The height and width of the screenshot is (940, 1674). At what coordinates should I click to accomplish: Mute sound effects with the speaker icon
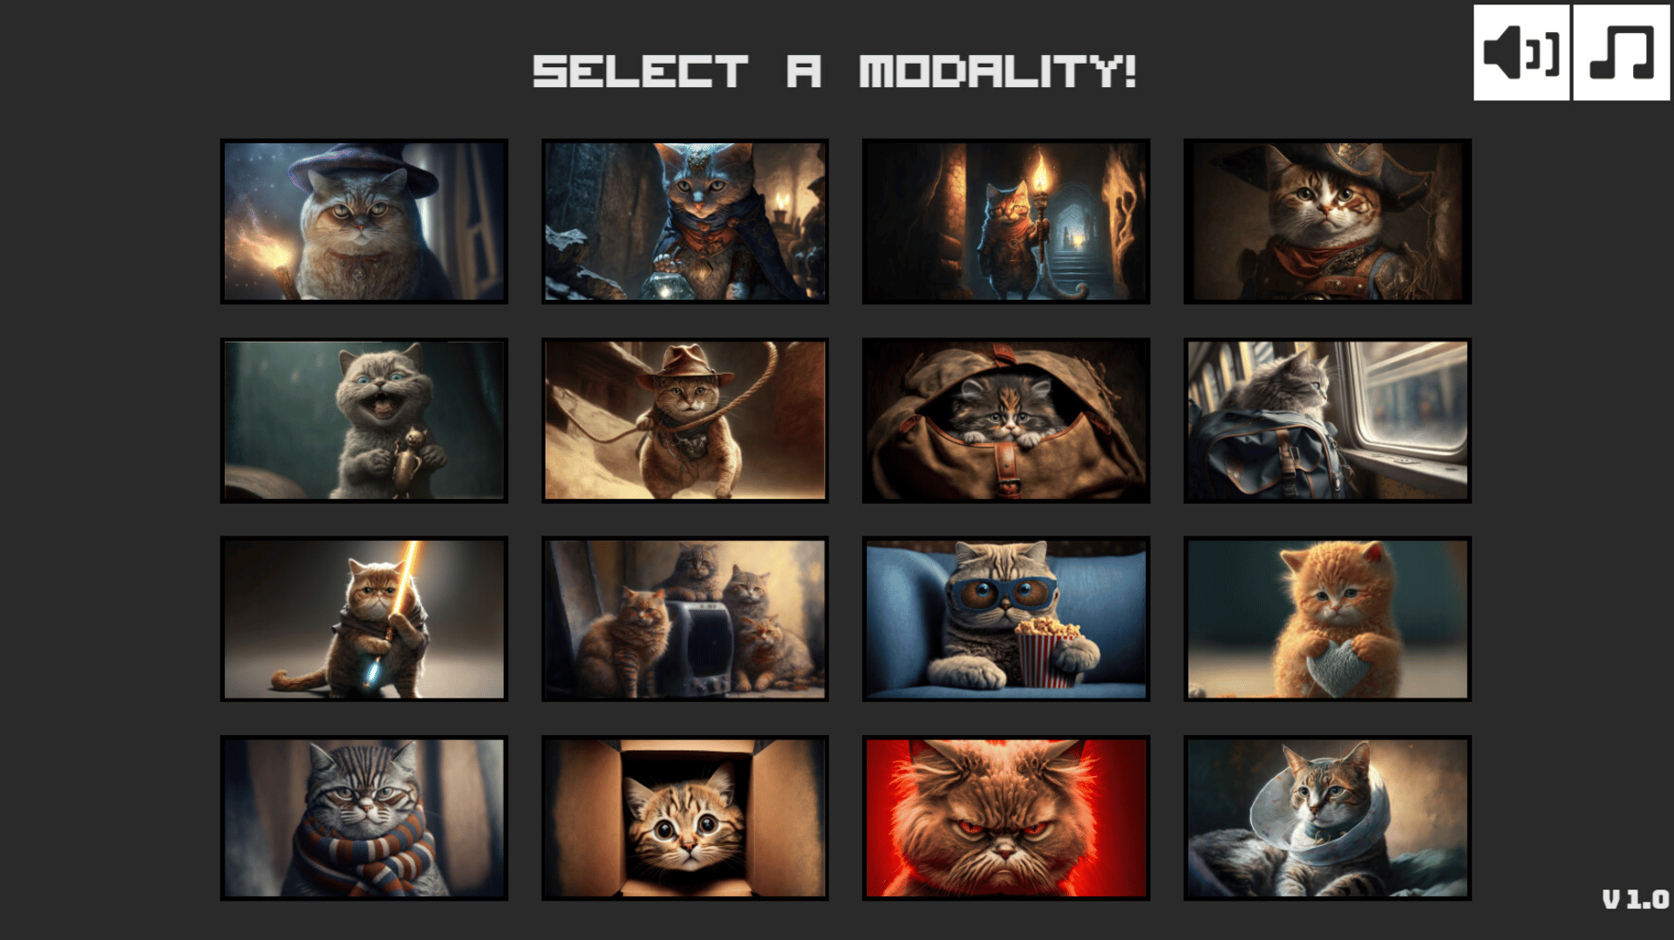click(x=1521, y=52)
